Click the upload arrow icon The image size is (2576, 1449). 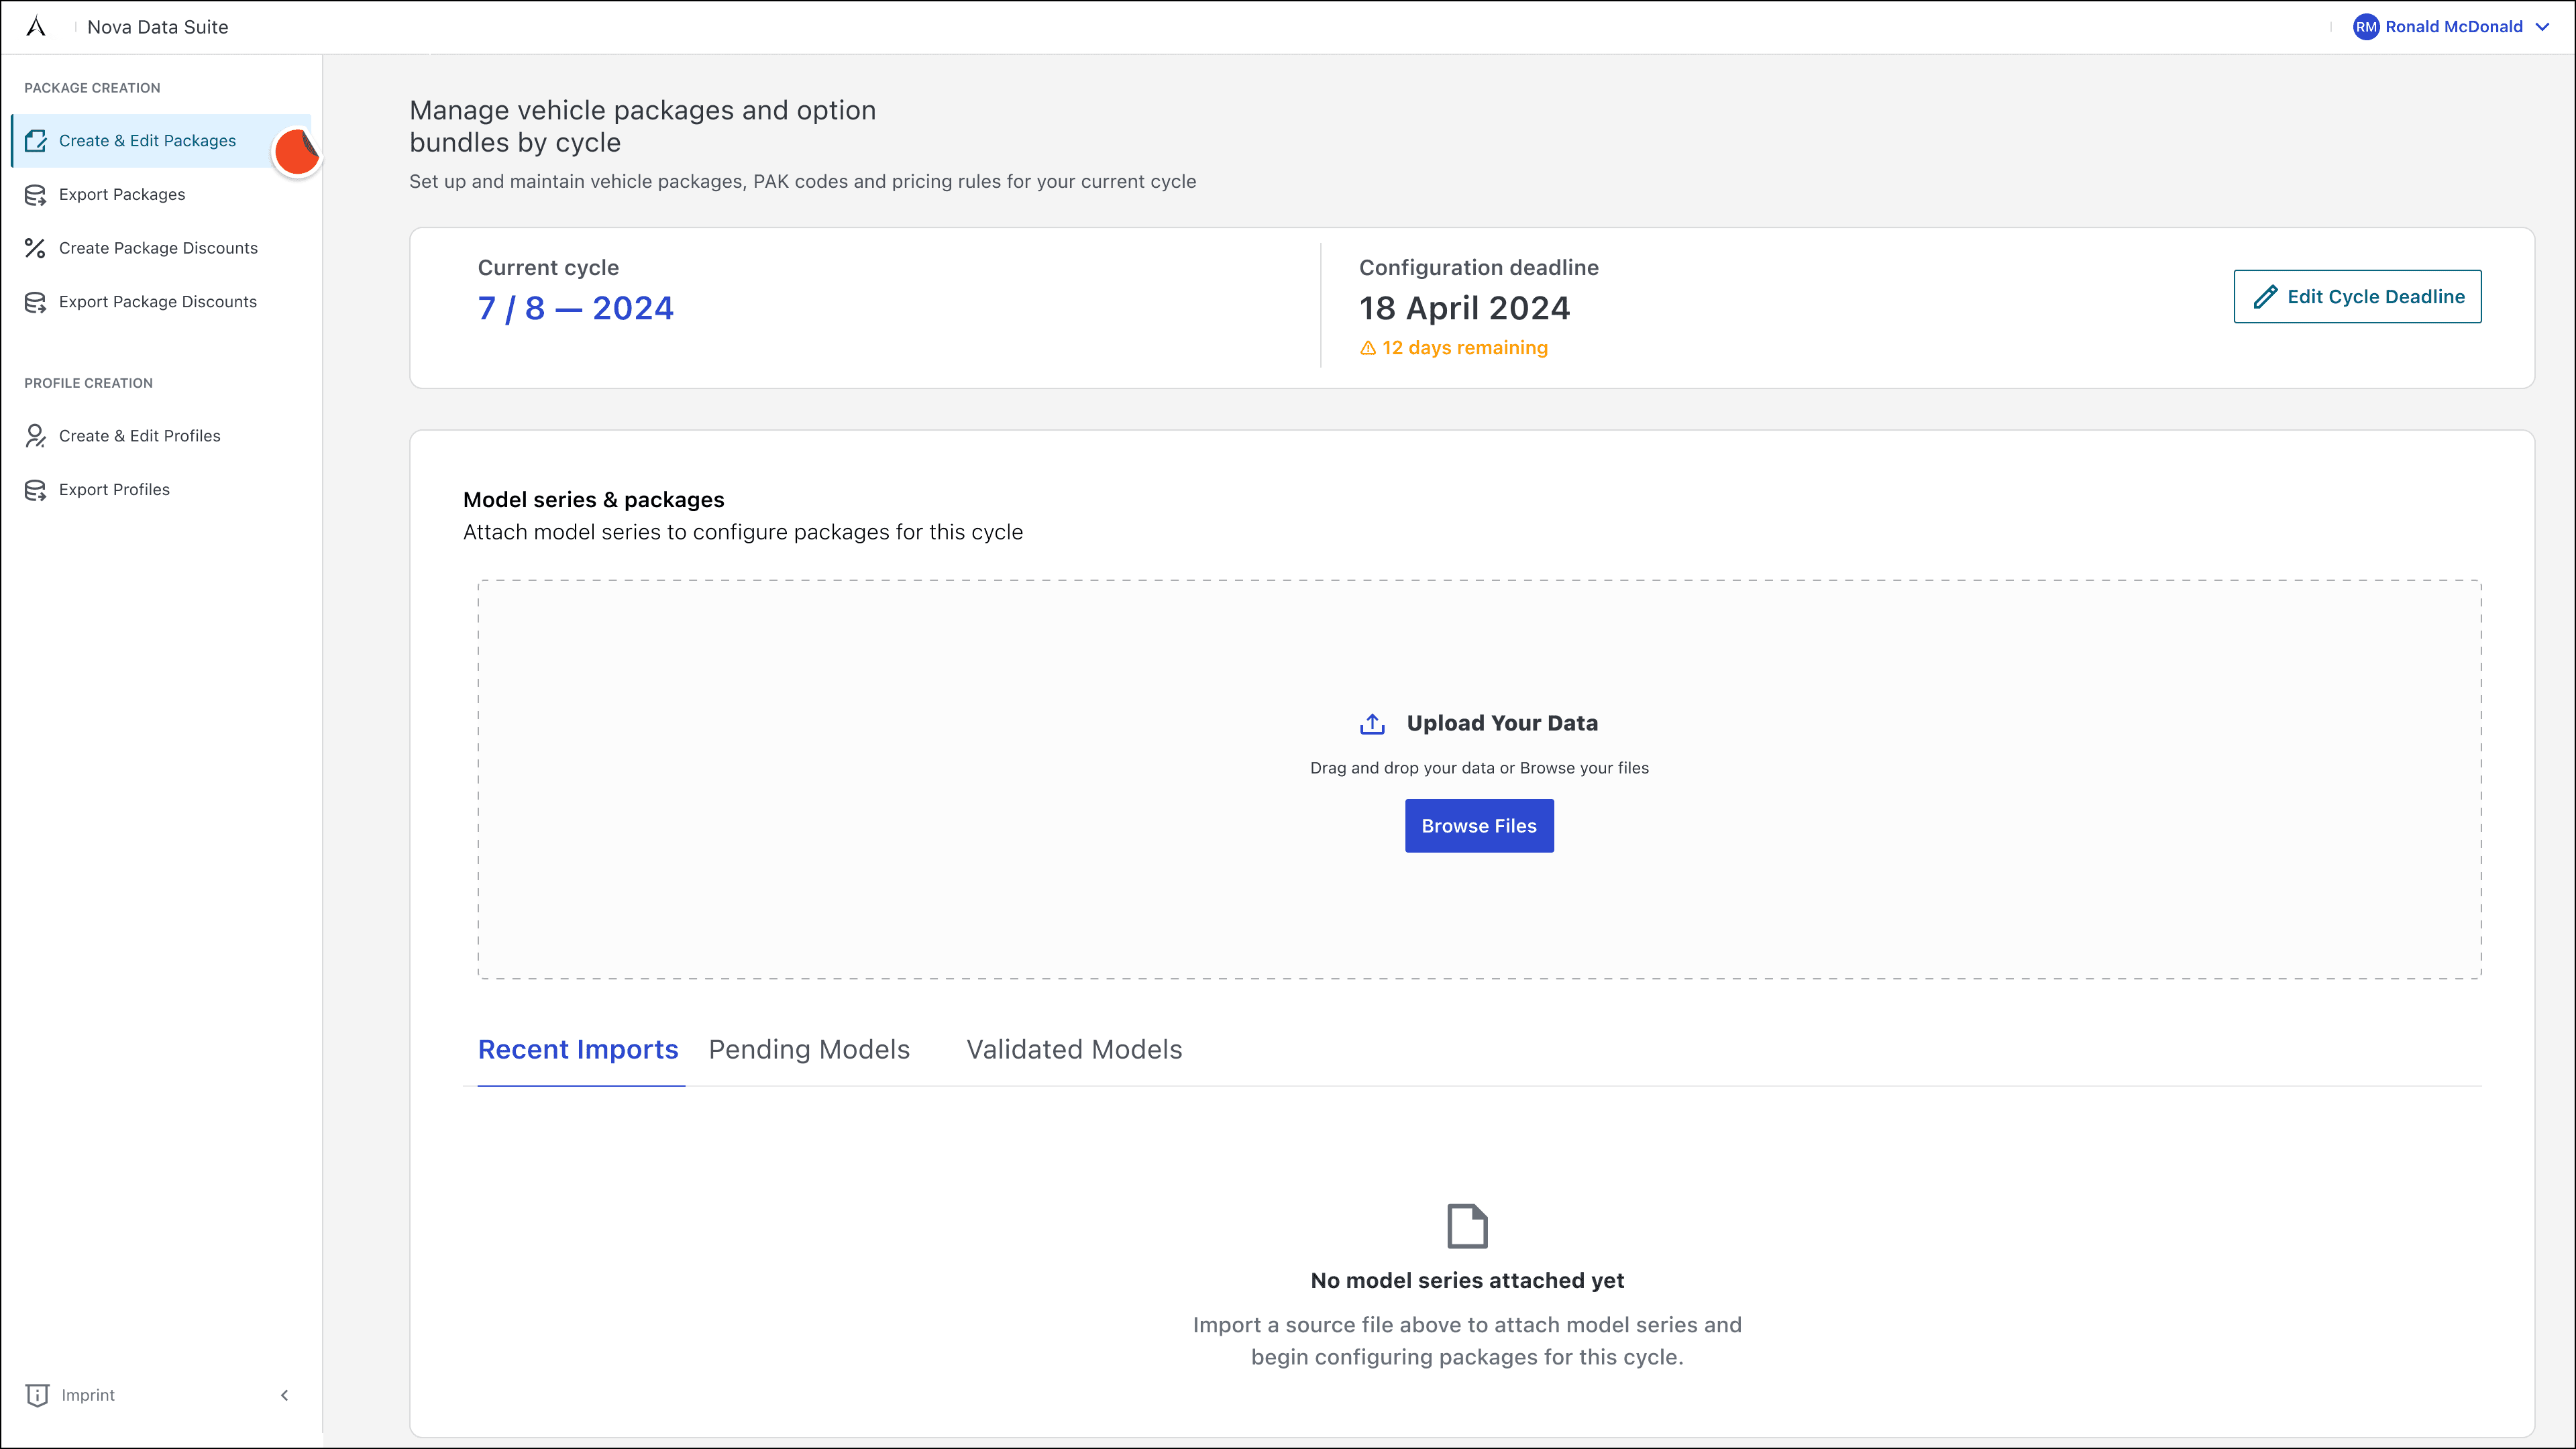tap(1372, 724)
